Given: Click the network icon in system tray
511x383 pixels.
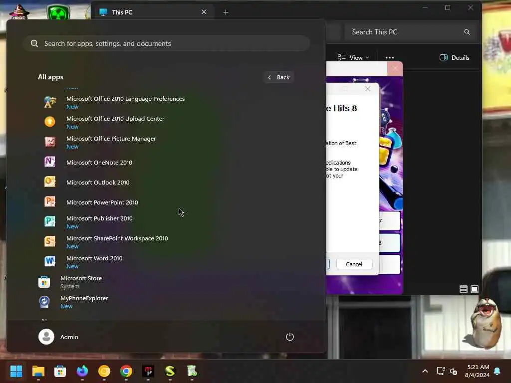Looking at the screenshot, I should pyautogui.click(x=441, y=371).
